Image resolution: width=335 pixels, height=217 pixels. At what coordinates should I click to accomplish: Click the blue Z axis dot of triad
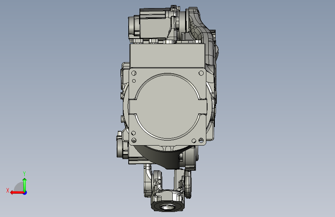pos(25,193)
